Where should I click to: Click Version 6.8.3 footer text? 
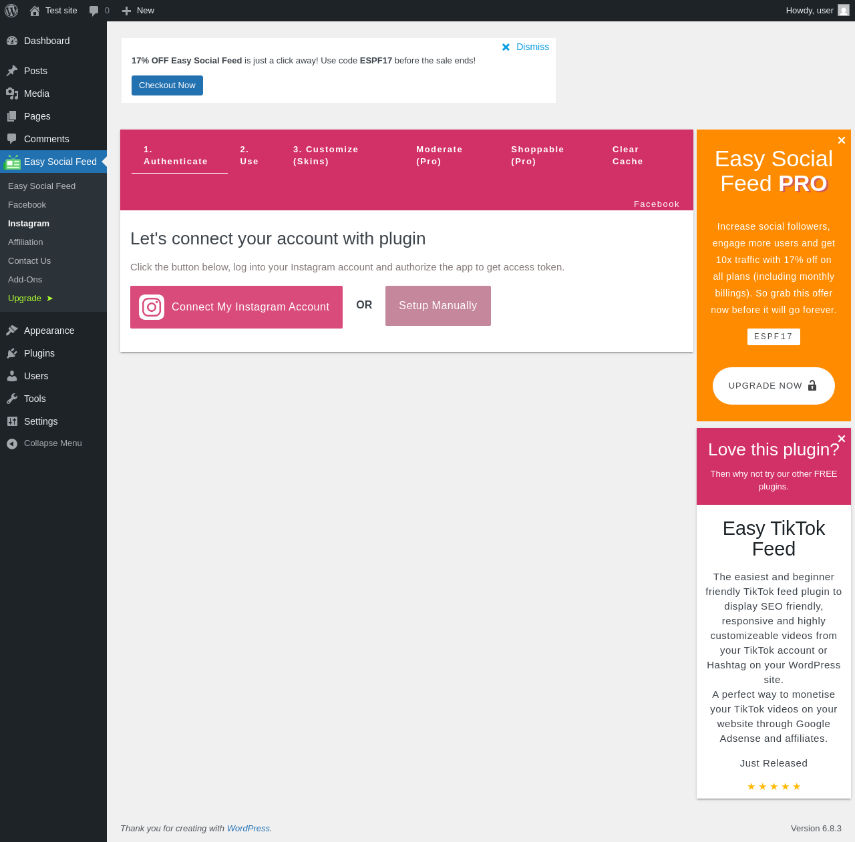pyautogui.click(x=816, y=828)
